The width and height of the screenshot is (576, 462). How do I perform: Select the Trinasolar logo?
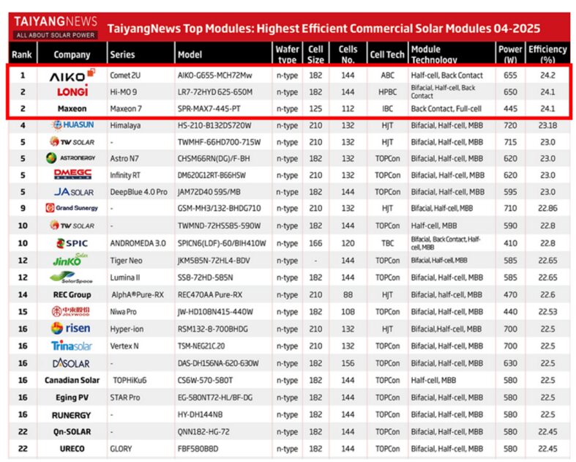coord(72,346)
